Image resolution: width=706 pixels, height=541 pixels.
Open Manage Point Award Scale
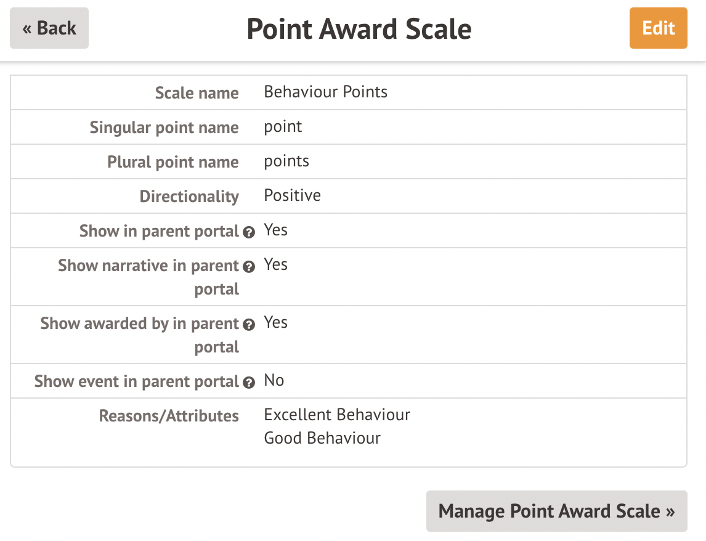[x=556, y=511]
